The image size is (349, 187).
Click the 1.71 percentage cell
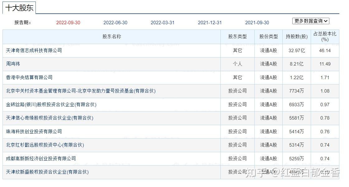pyautogui.click(x=325, y=78)
